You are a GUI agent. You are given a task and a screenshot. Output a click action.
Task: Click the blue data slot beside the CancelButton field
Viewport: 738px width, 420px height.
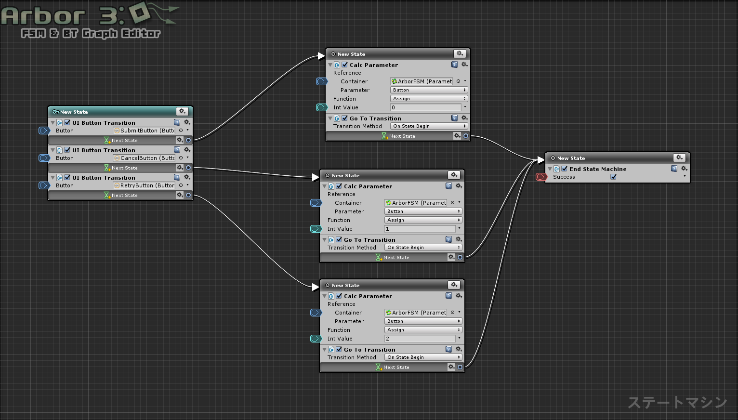(x=44, y=158)
